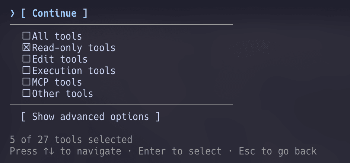The height and width of the screenshot is (163, 350).
Task: Check the All tools checkbox
Action: [26, 36]
